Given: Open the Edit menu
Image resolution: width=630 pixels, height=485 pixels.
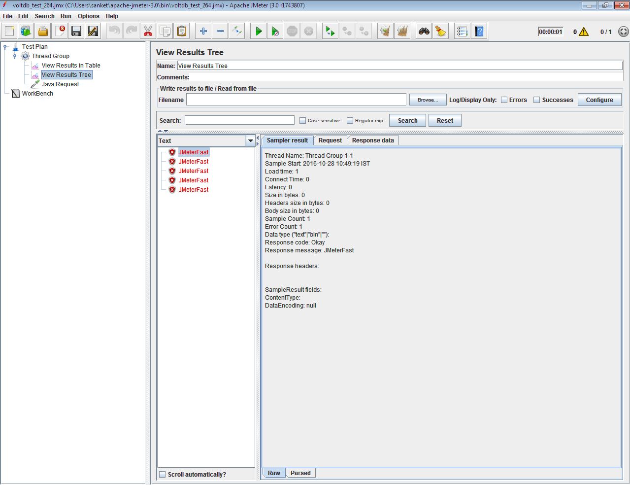Looking at the screenshot, I should pos(23,16).
